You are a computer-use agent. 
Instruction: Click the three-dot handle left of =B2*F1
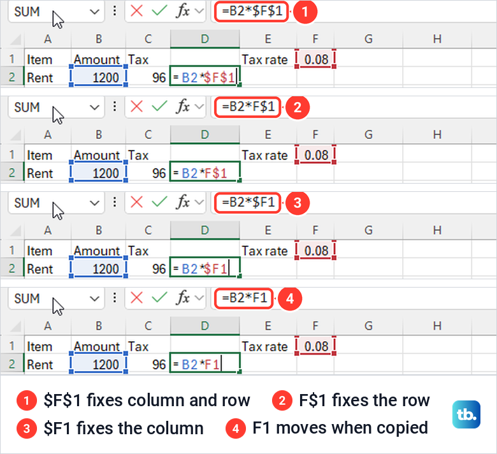click(115, 298)
